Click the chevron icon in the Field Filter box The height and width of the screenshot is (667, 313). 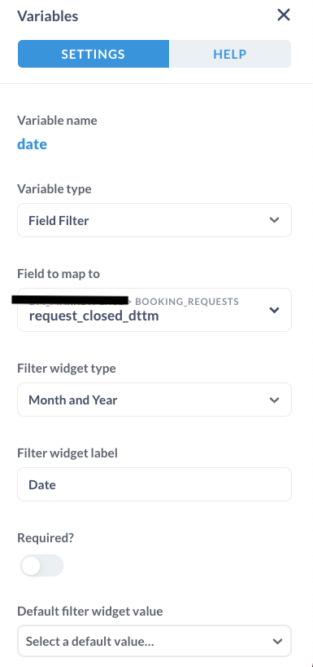click(275, 220)
